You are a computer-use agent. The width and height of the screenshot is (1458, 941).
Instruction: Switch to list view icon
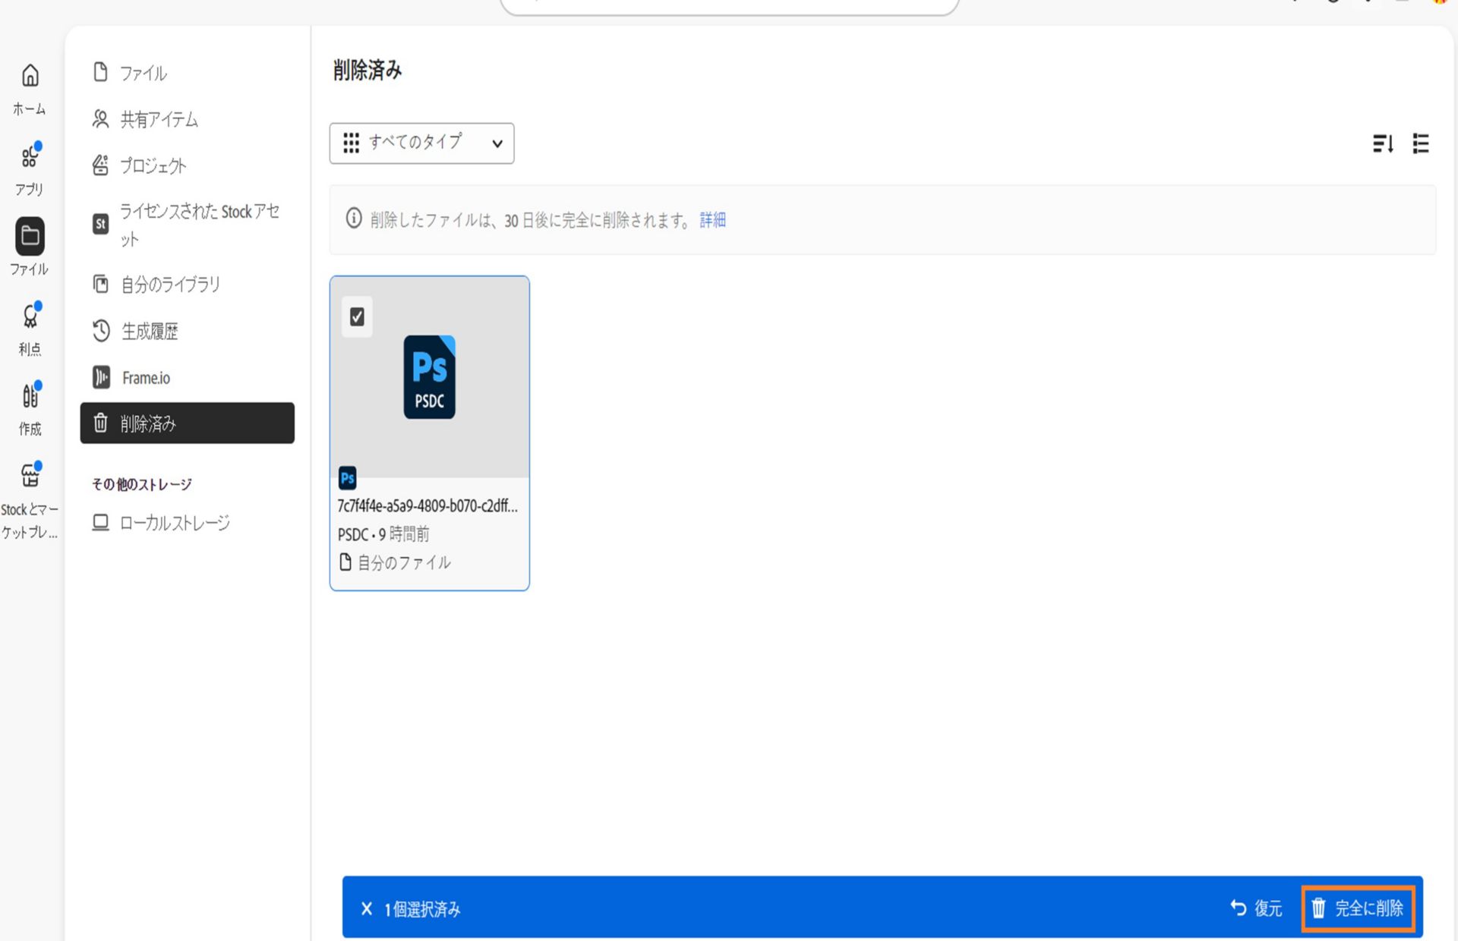1421,143
